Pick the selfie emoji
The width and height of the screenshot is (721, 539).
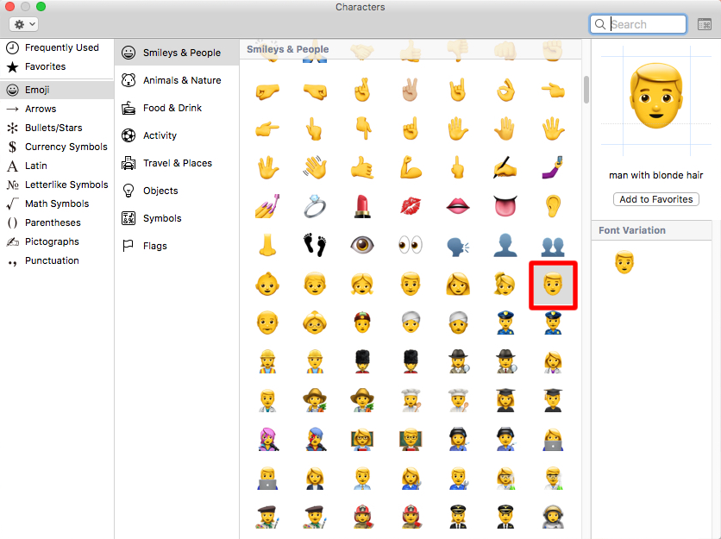click(x=553, y=167)
